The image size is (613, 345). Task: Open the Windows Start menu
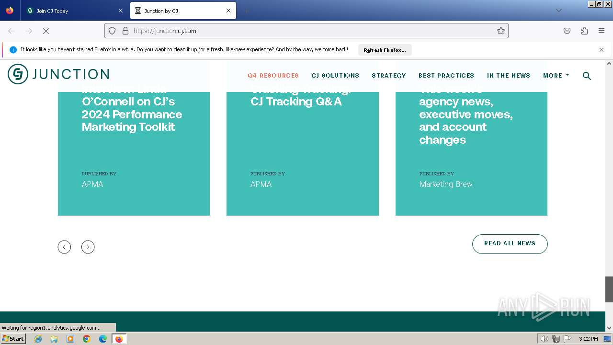click(13, 338)
